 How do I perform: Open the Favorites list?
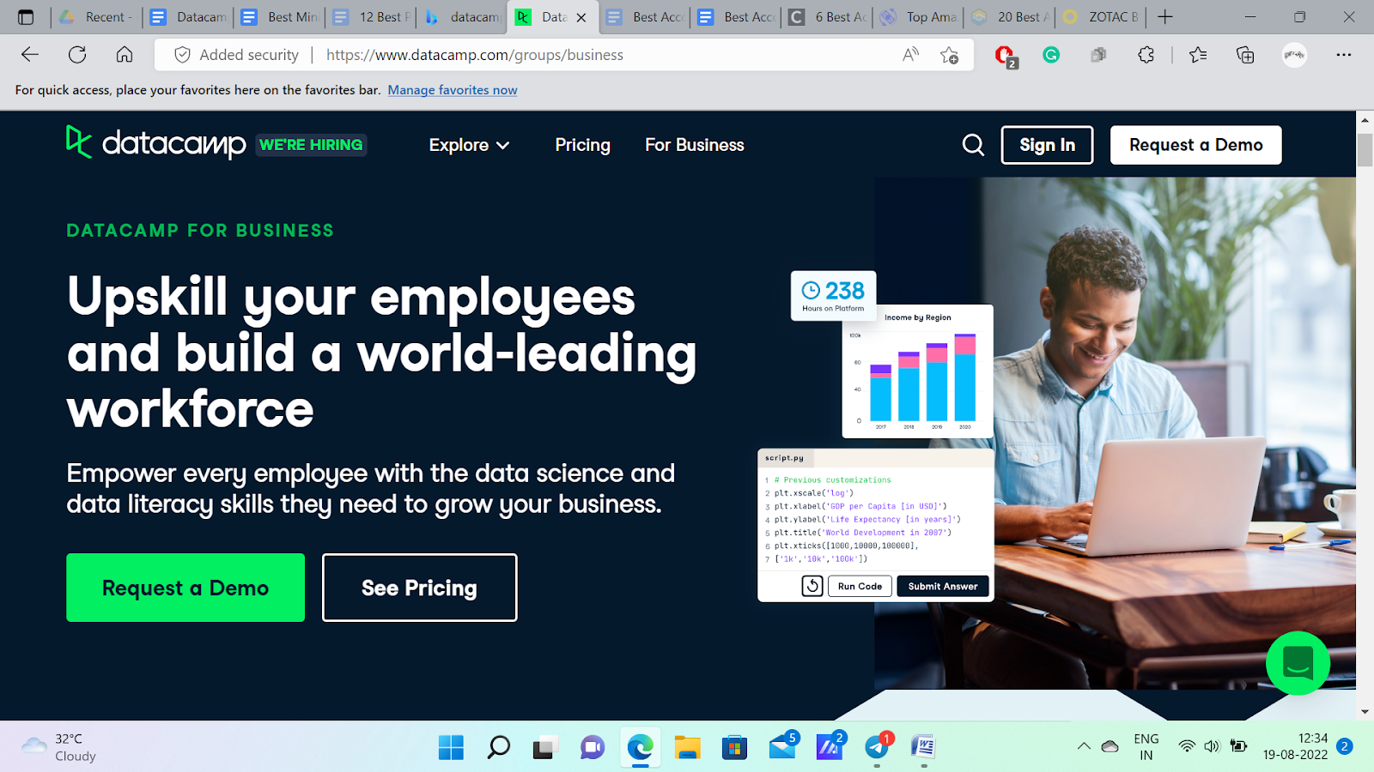point(1198,55)
